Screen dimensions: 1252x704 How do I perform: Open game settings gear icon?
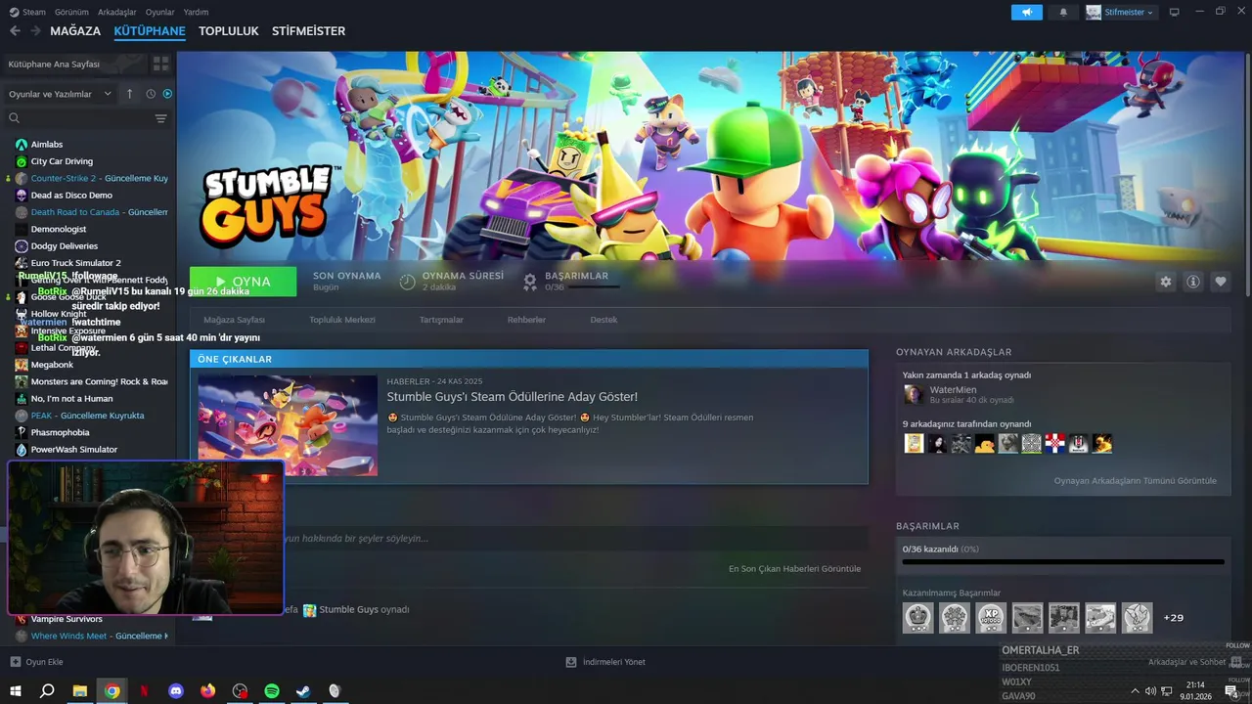coord(1165,282)
